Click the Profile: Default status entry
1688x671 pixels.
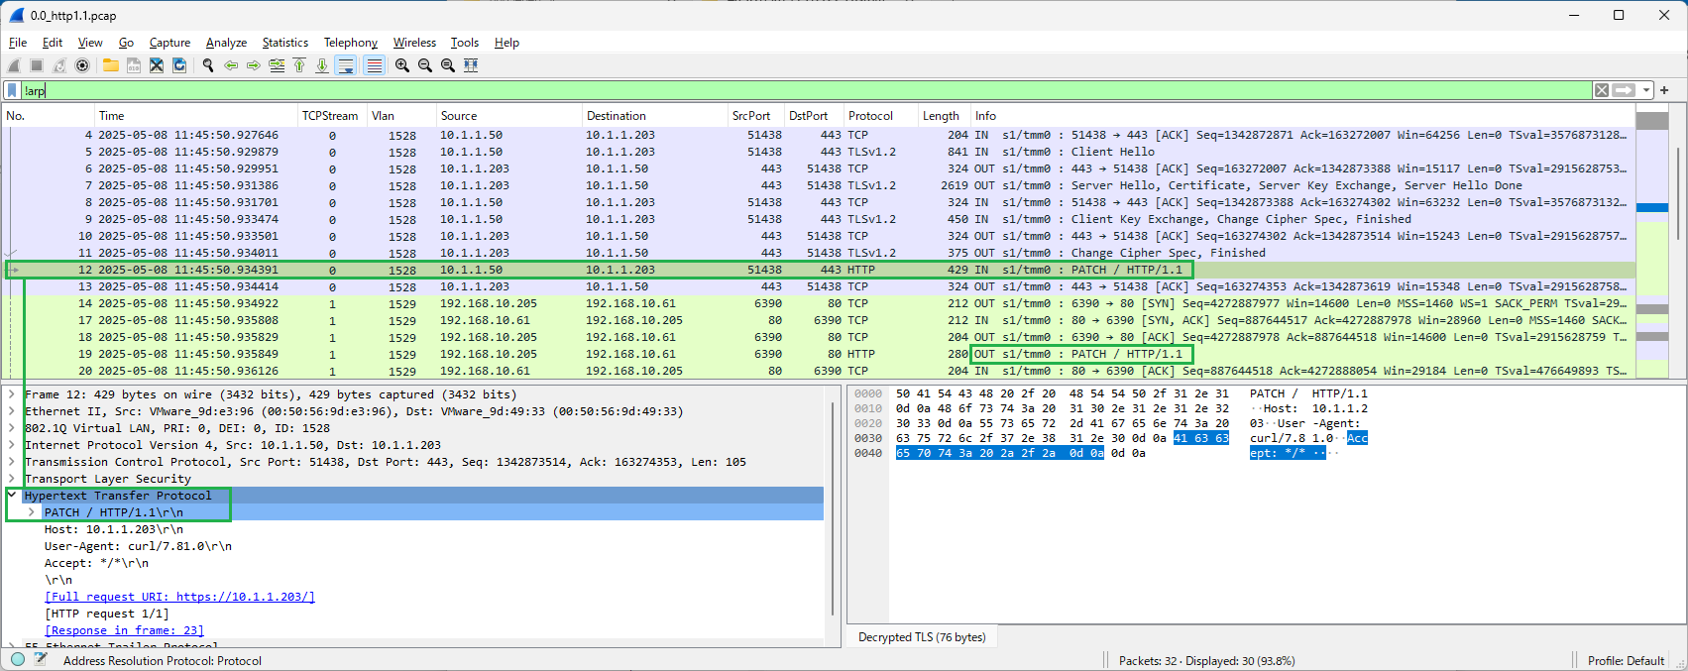coord(1626,661)
